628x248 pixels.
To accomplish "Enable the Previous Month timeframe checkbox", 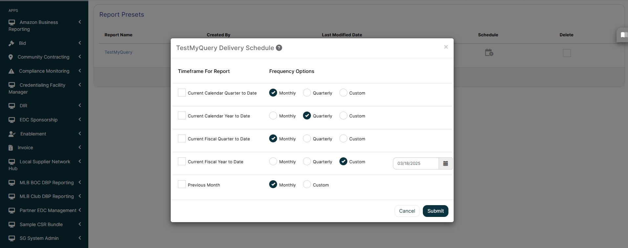I will pyautogui.click(x=182, y=184).
